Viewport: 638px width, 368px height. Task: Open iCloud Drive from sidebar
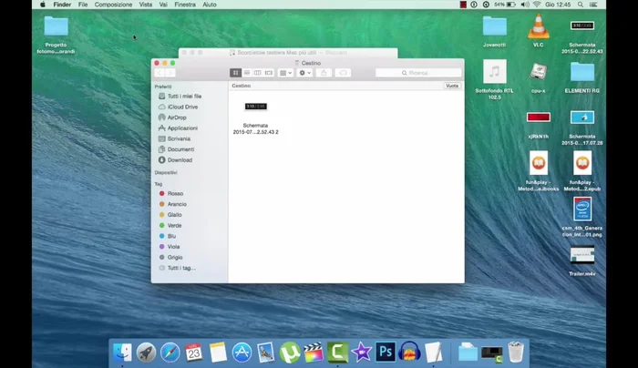coord(181,107)
